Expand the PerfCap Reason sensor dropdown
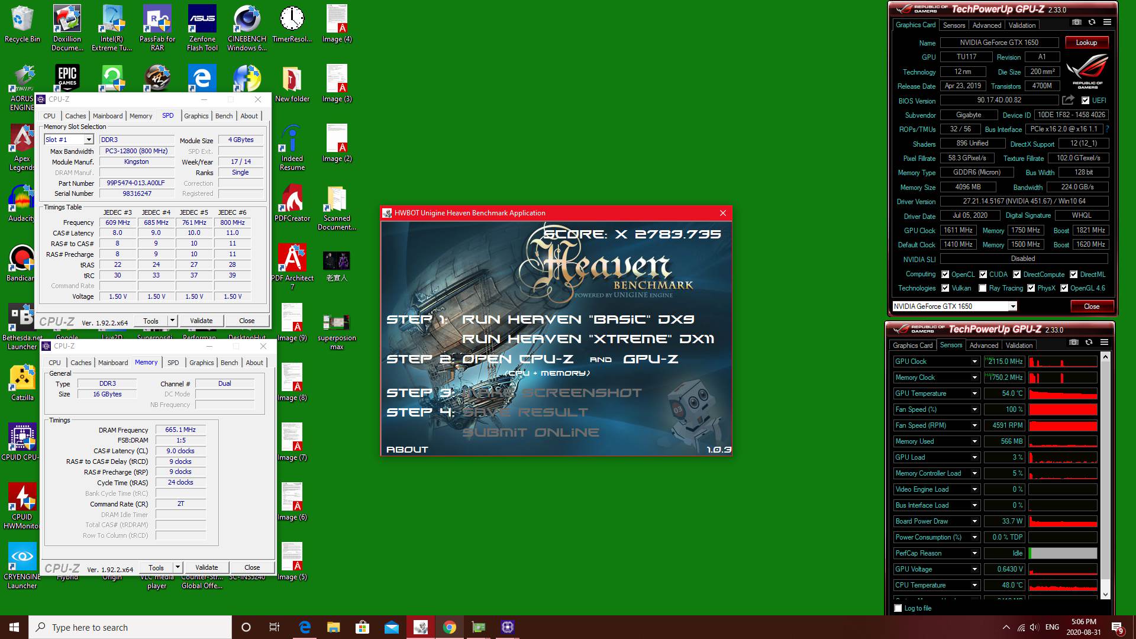Image resolution: width=1136 pixels, height=639 pixels. 974,553
